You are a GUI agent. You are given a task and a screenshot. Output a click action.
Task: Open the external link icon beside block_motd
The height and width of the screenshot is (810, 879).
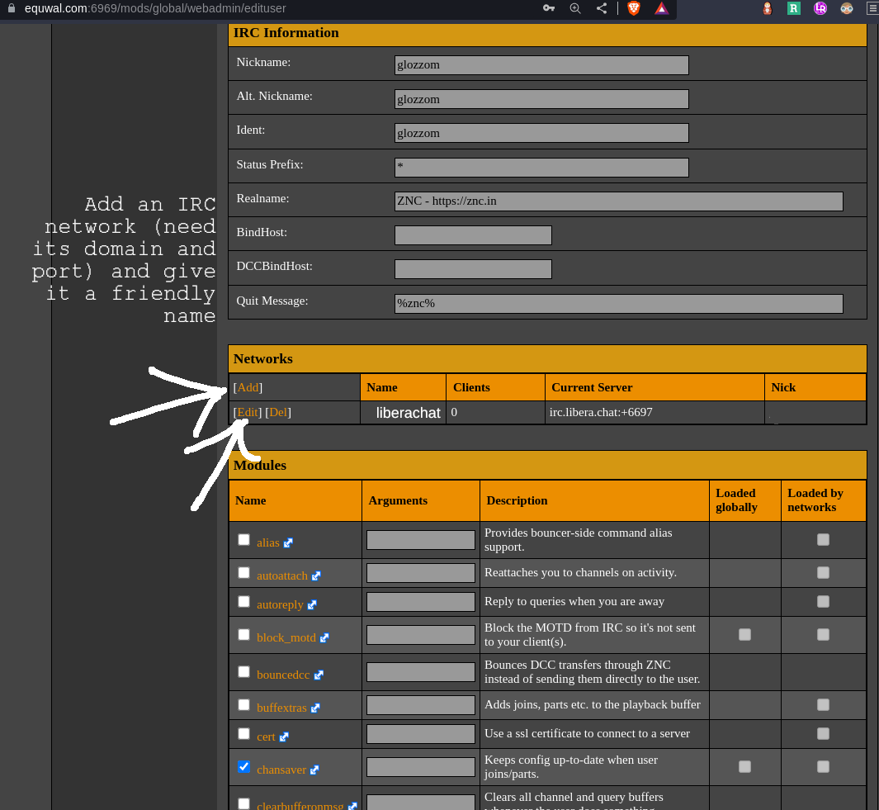pos(324,638)
